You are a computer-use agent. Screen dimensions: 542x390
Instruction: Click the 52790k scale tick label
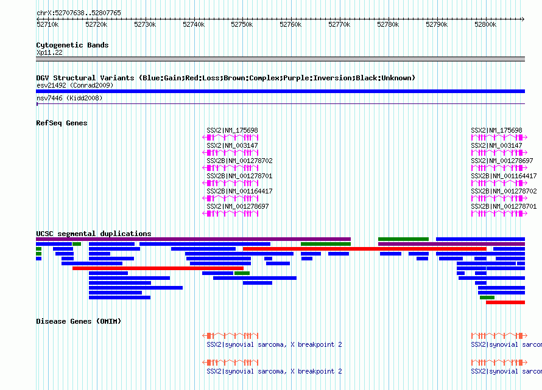(x=437, y=24)
